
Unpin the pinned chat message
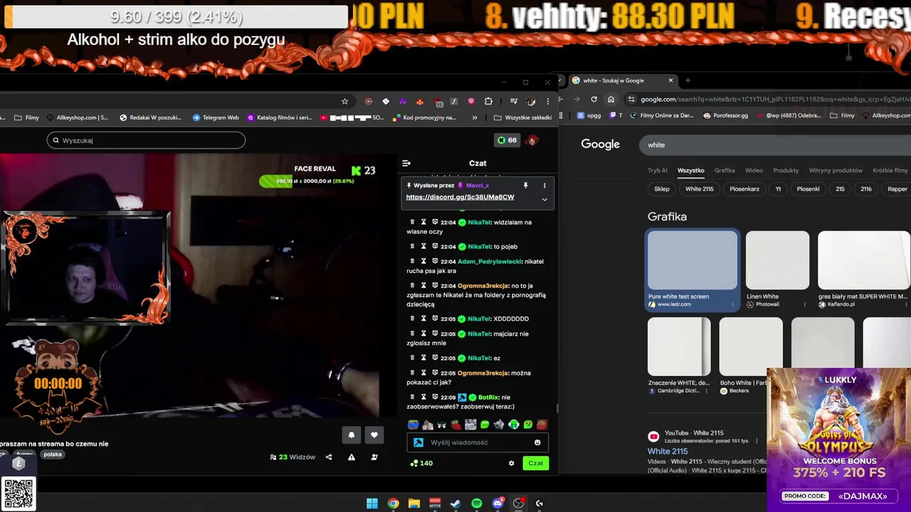pos(525,186)
